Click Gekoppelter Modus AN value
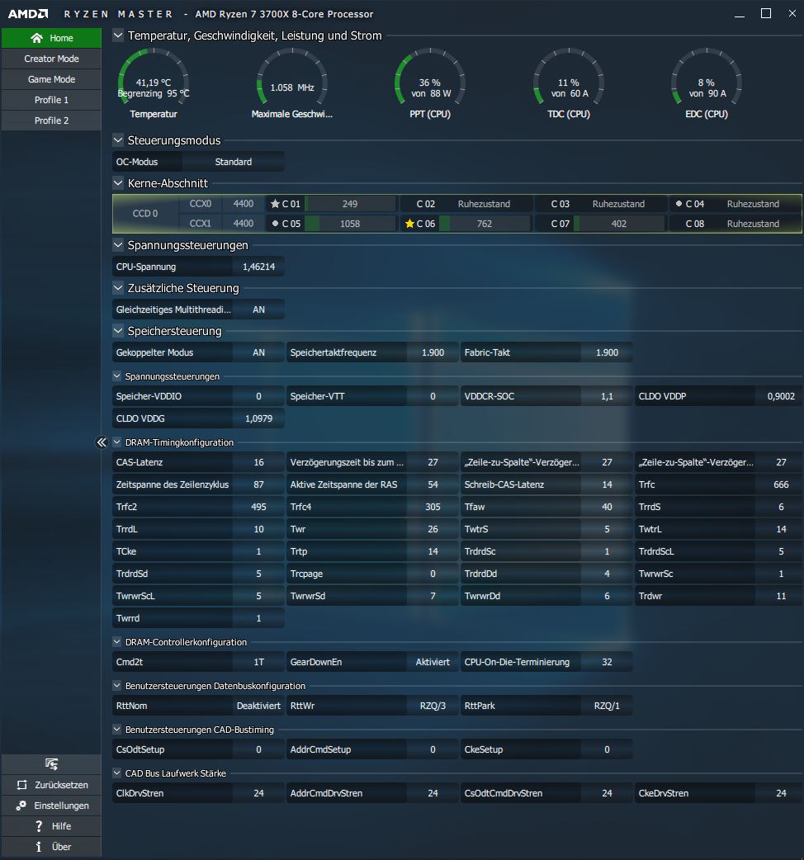804x860 pixels. tap(258, 352)
